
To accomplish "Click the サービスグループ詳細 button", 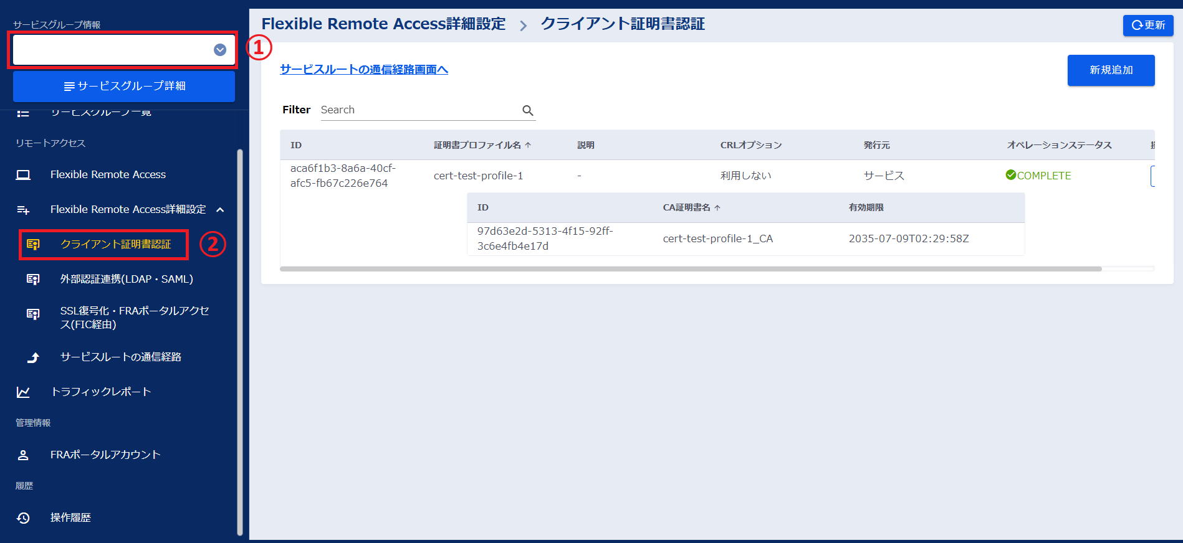I will click(124, 86).
